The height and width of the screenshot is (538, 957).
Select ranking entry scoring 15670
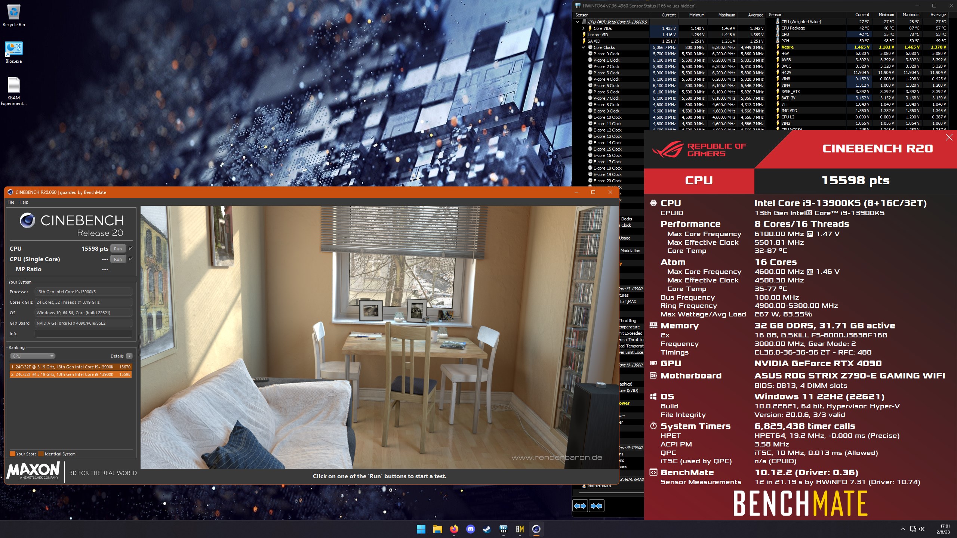71,367
